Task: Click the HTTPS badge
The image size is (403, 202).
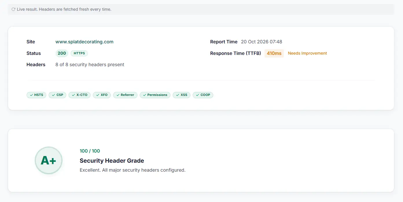Action: pos(79,53)
